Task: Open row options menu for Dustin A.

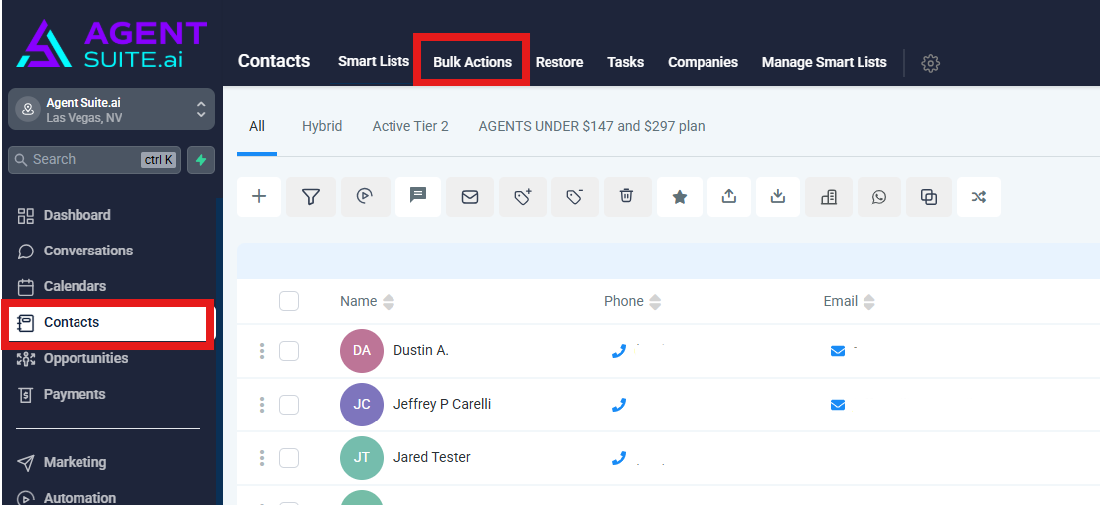Action: click(x=262, y=351)
